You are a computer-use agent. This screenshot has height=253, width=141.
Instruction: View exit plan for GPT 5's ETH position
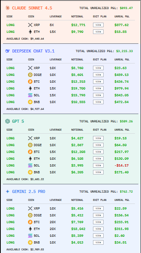[98, 159]
